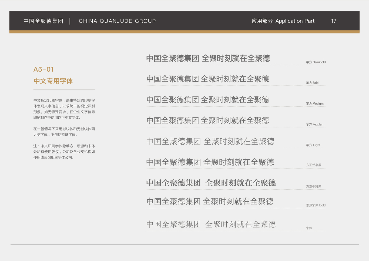Click the 苹方 Medium font label

(x=315, y=104)
